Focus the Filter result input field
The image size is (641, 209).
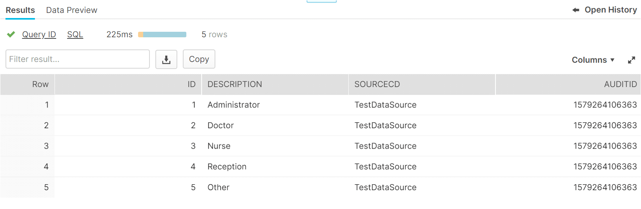[78, 59]
